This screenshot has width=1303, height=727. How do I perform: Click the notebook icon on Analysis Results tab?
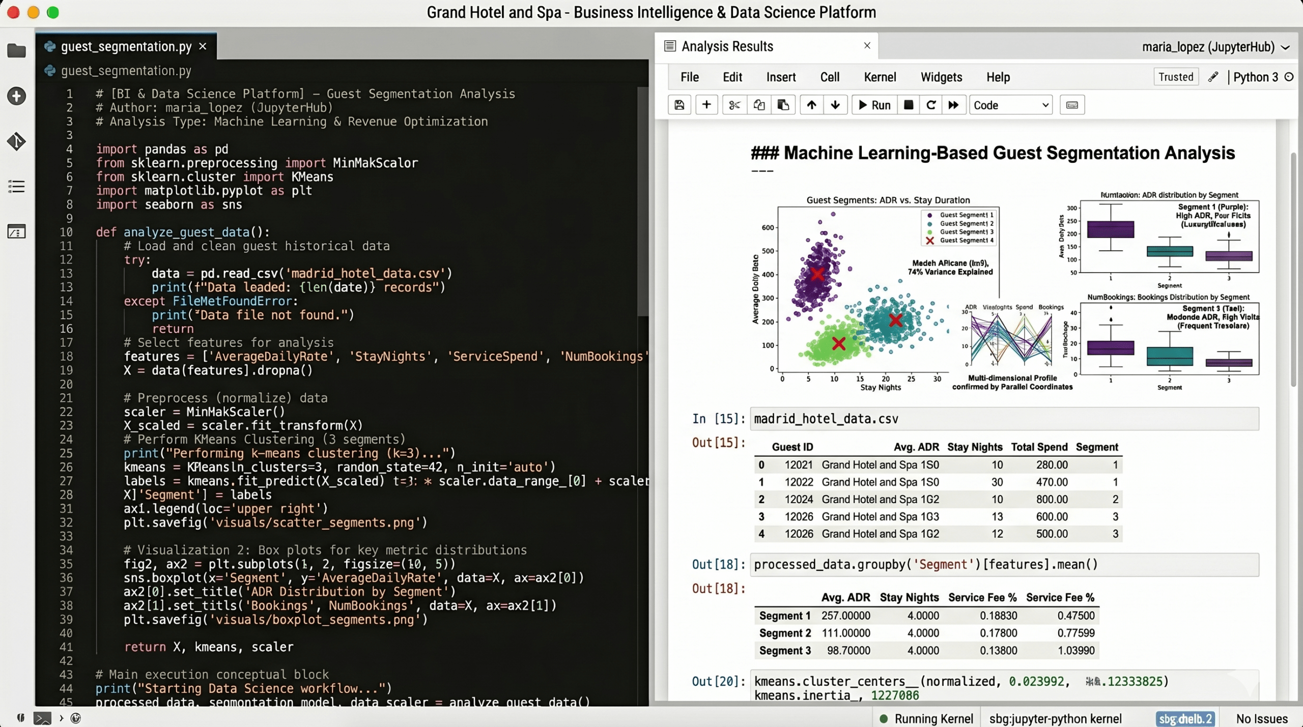click(x=670, y=46)
